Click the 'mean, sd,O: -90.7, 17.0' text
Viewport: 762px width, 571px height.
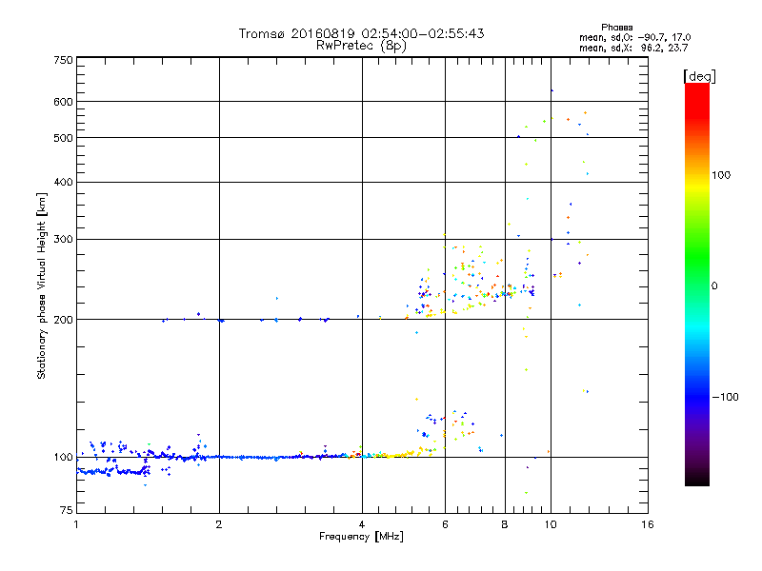tap(634, 38)
